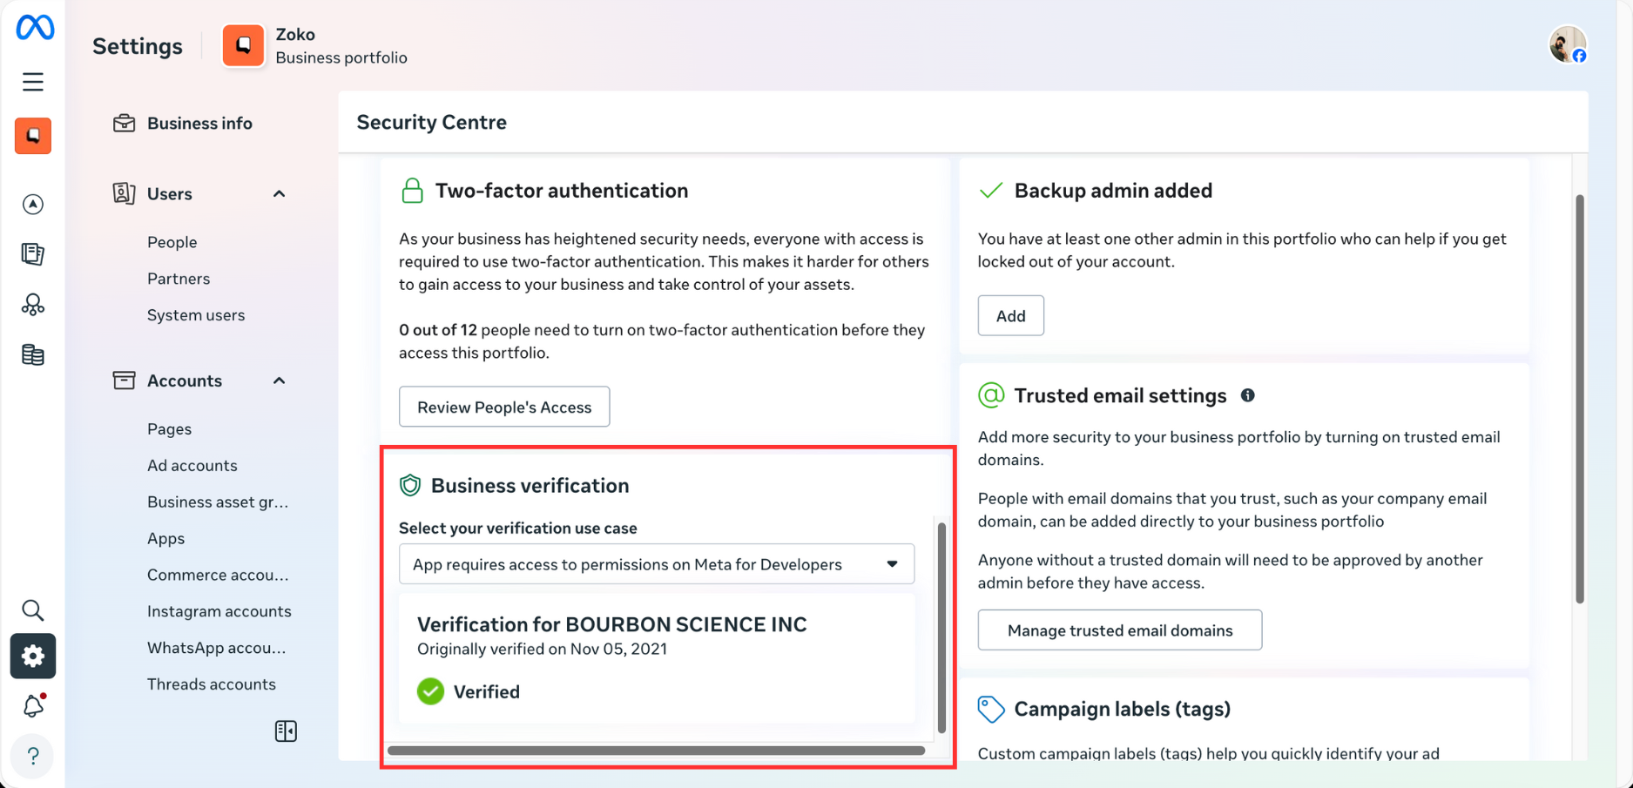Click the Zoko logo in the header
Screen dimensions: 1633x788
(x=243, y=45)
